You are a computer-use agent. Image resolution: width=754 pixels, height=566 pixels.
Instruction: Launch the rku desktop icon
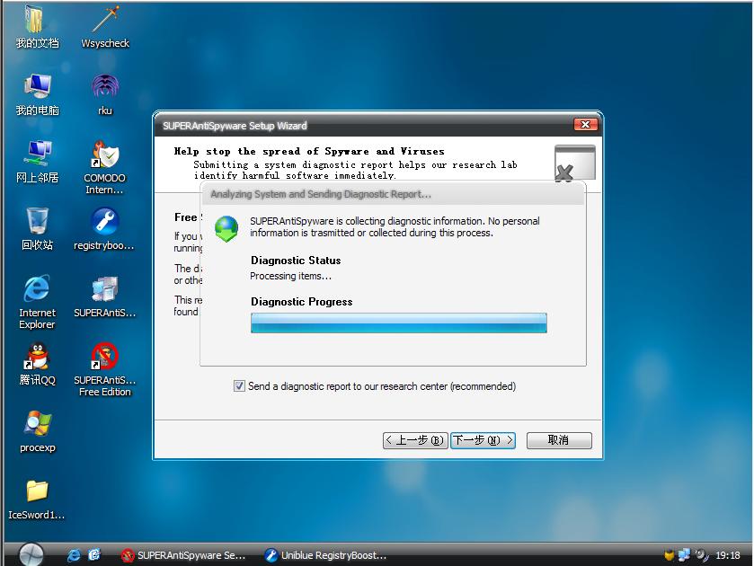point(105,95)
